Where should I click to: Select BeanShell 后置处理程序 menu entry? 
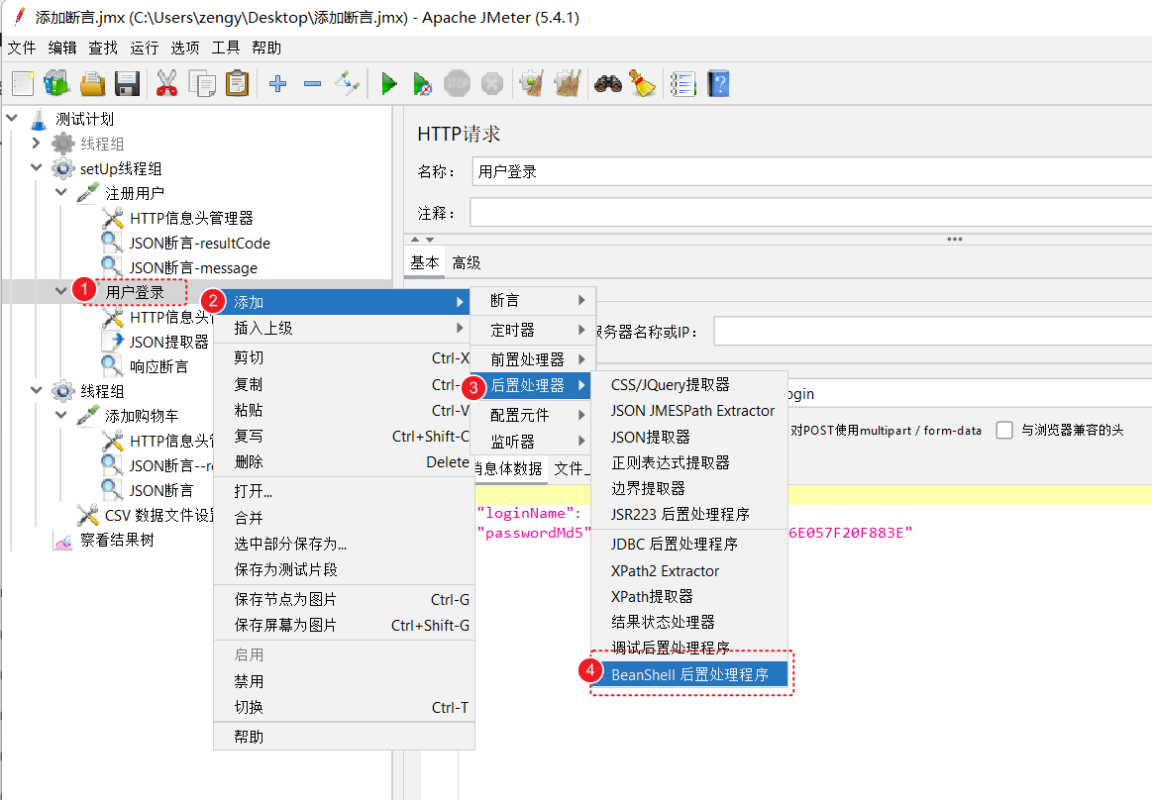click(x=689, y=674)
